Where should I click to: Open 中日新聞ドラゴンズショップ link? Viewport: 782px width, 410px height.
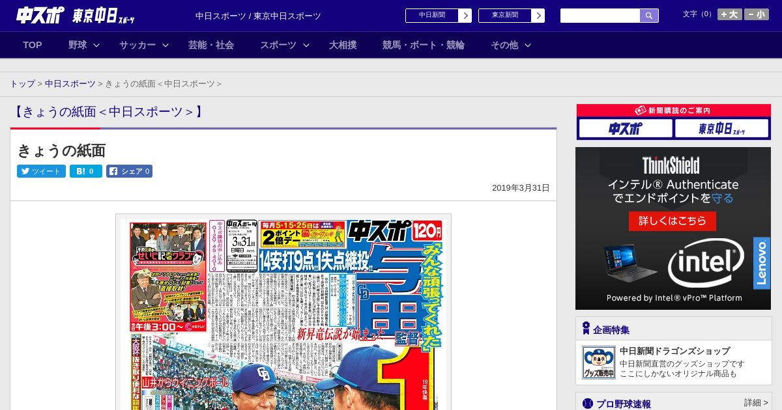(674, 351)
